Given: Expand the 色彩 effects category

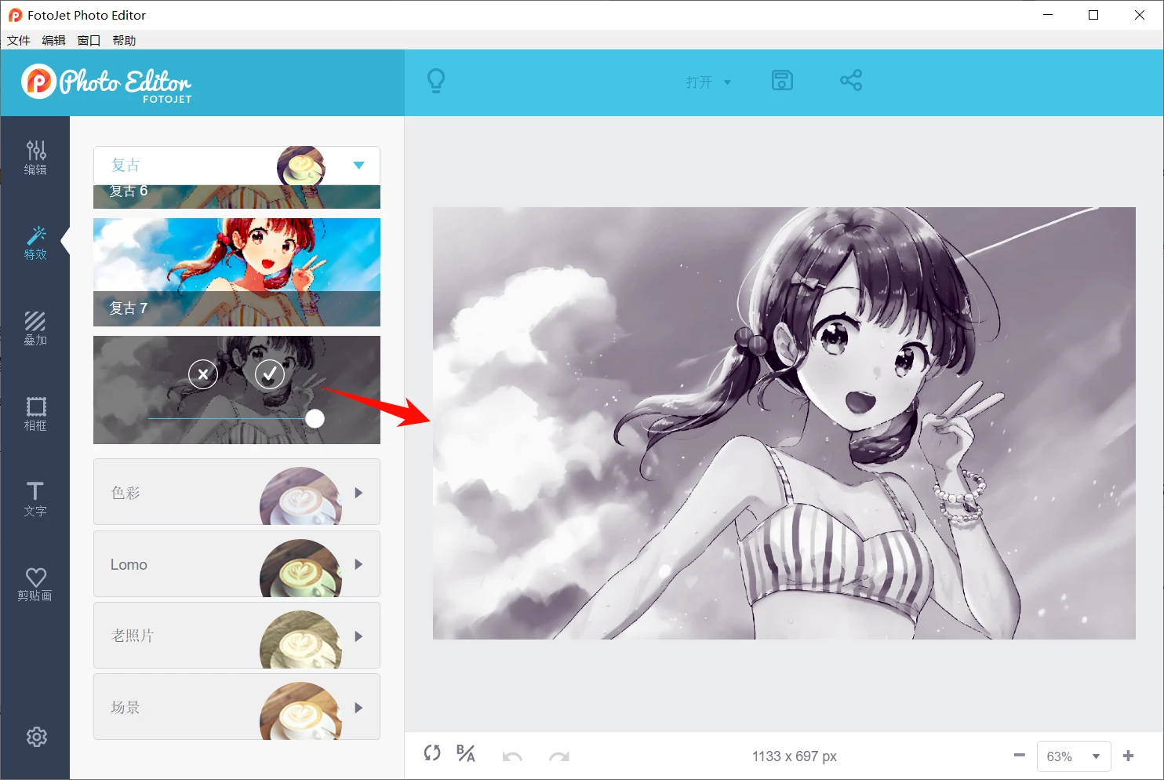Looking at the screenshot, I should [x=237, y=492].
